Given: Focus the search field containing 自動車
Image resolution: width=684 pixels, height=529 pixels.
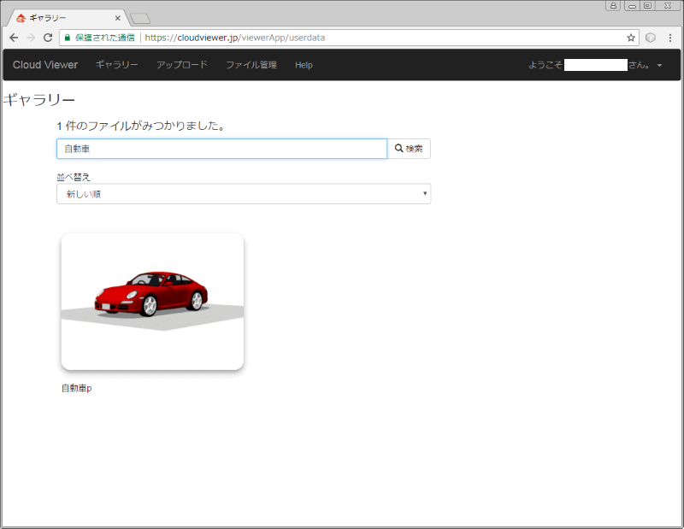Looking at the screenshot, I should click(x=221, y=149).
